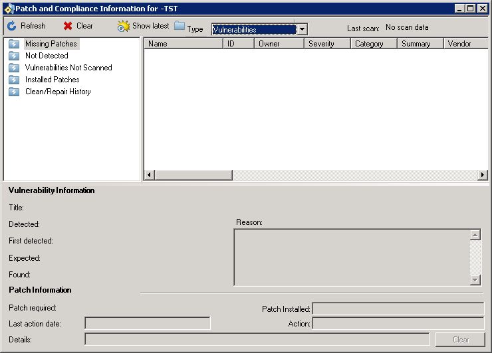The height and width of the screenshot is (353, 492).
Task: Select the Installed Patches folder icon
Action: pyautogui.click(x=14, y=80)
